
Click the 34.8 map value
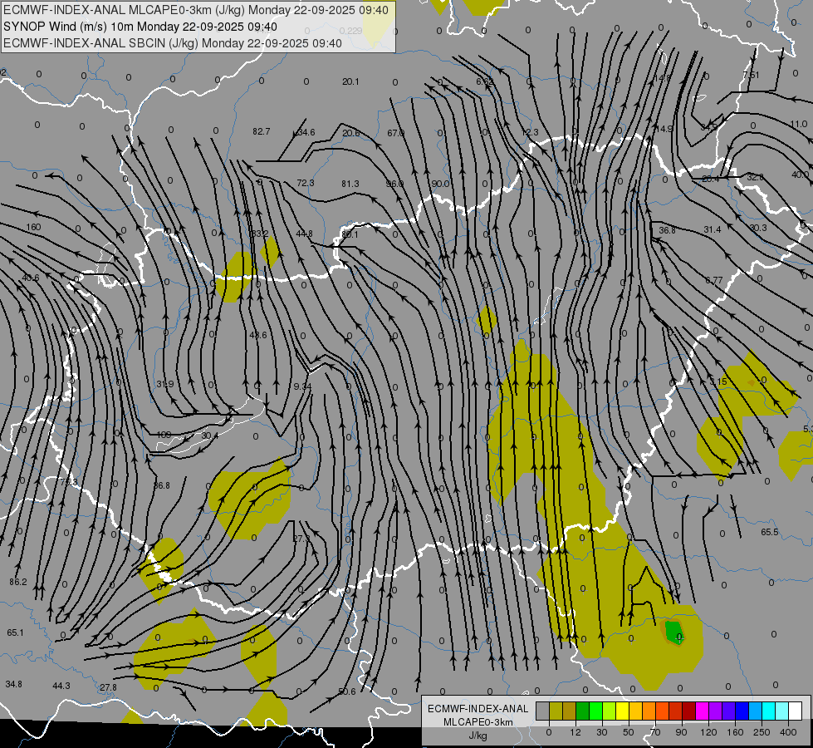[13, 684]
